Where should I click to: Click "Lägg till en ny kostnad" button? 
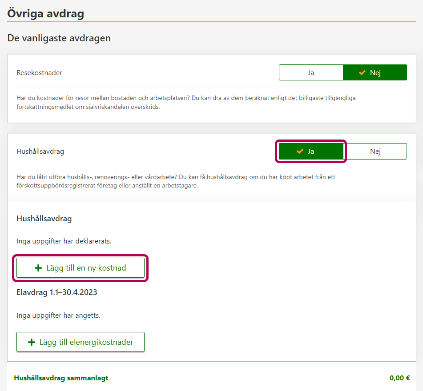click(x=81, y=268)
